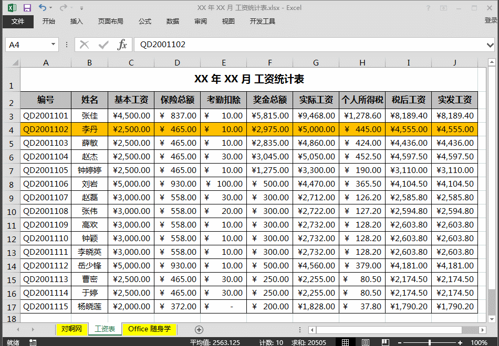Viewport: 499px width, 346px height.
Task: Switch to the 开始 ribbon tab
Action: tap(49, 21)
